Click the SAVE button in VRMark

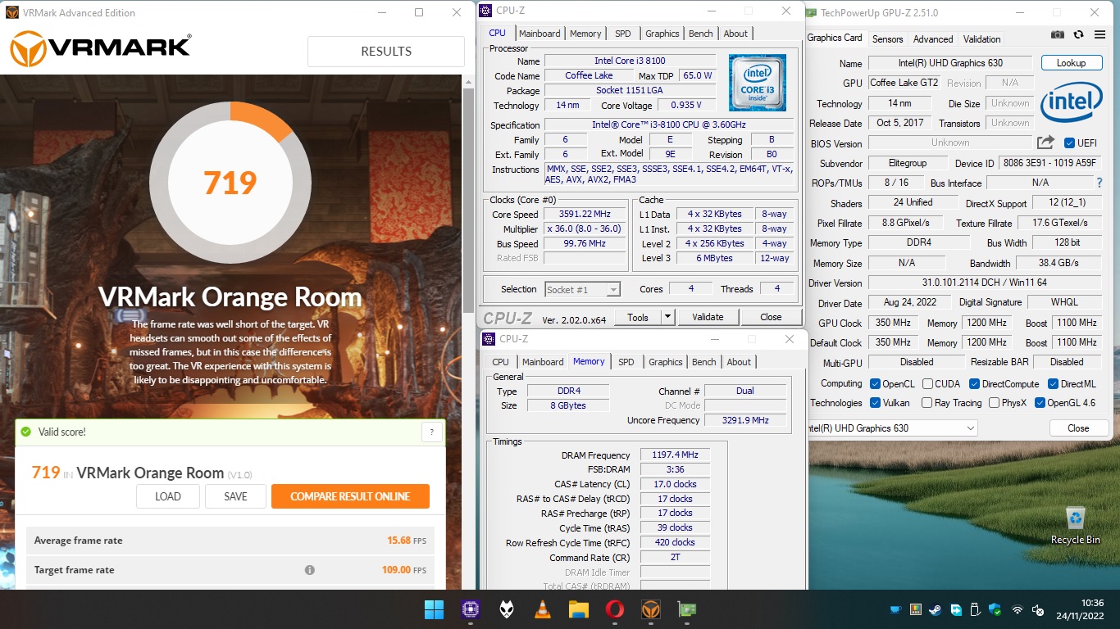tap(235, 496)
